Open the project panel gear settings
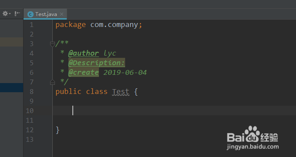 (x=7, y=13)
